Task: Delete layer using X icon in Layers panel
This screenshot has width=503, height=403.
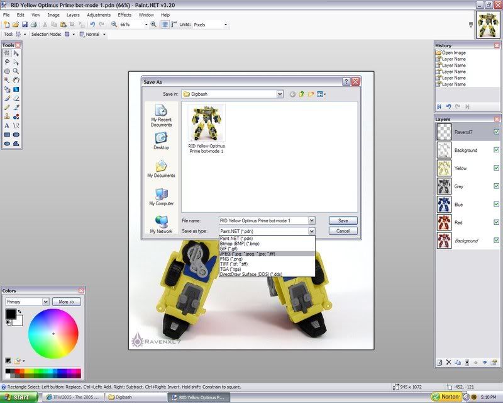Action: coord(448,363)
